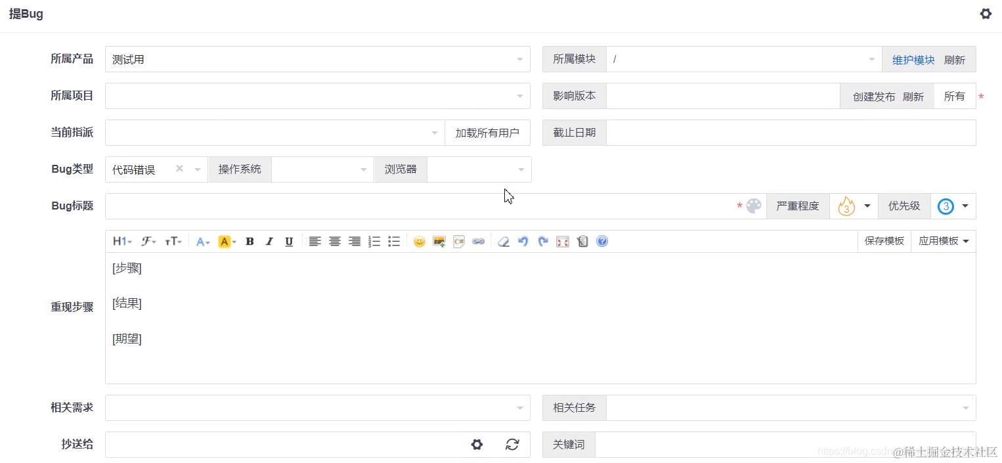This screenshot has height=463, width=1002.
Task: Open the 相关需求 dropdown
Action: click(x=318, y=408)
